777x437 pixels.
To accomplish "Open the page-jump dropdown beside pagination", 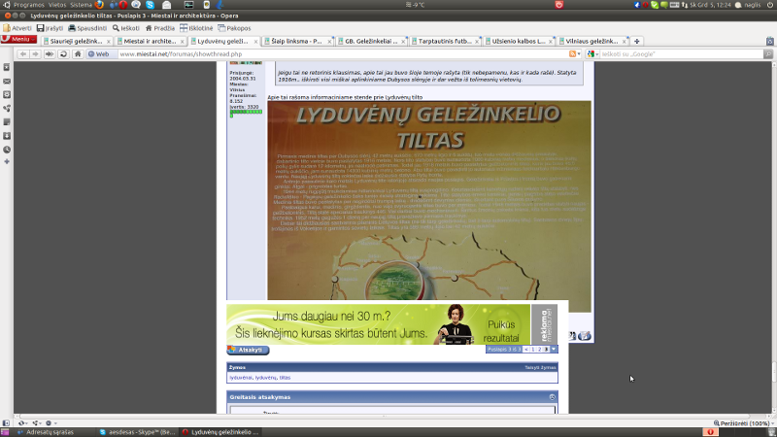I will [x=554, y=349].
